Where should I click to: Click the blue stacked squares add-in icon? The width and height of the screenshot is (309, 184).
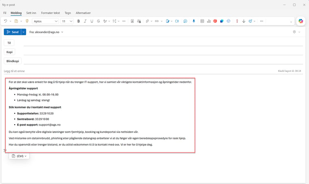(x=222, y=21)
